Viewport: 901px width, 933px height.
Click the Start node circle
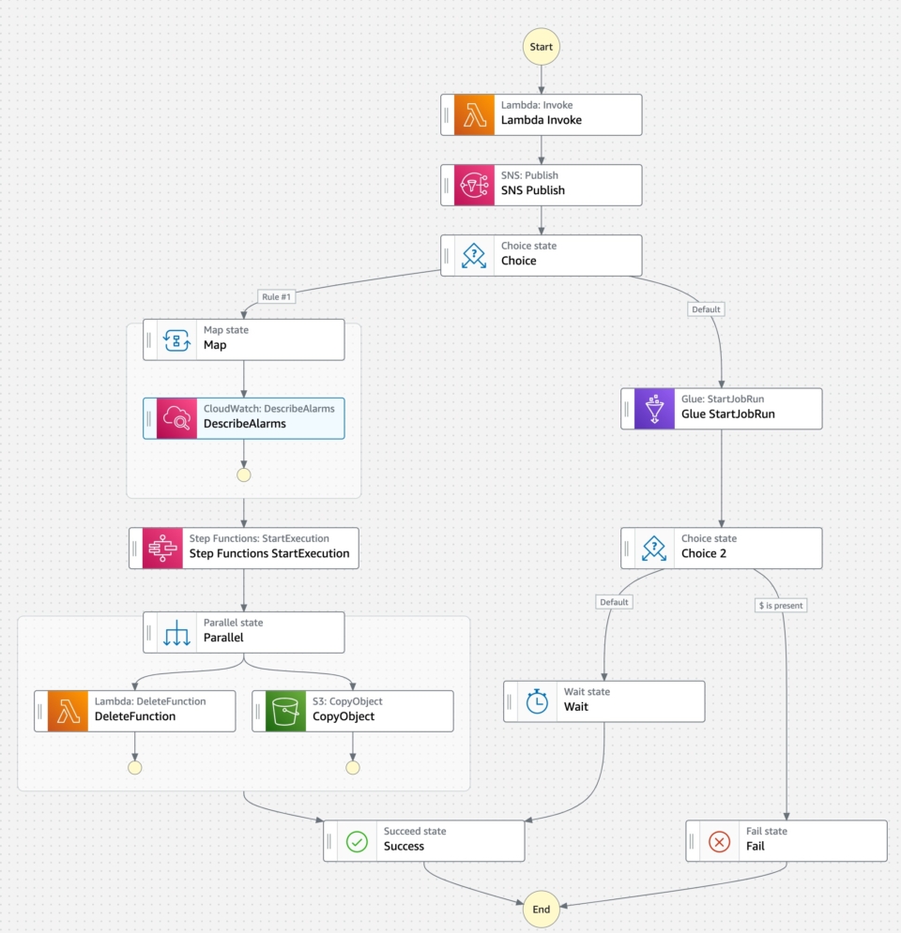(x=542, y=46)
